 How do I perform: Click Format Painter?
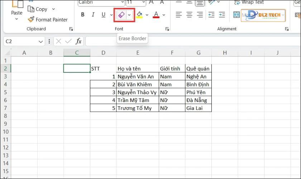click(48, 20)
